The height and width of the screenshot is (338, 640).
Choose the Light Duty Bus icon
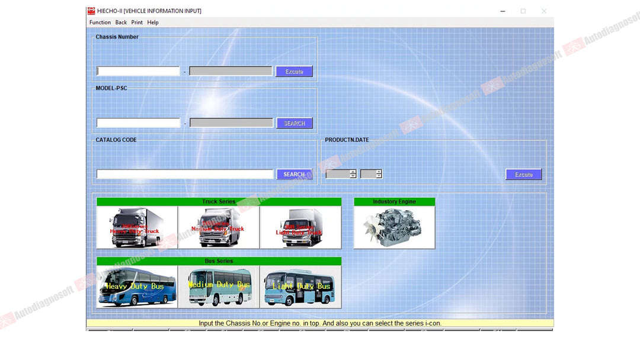click(300, 287)
